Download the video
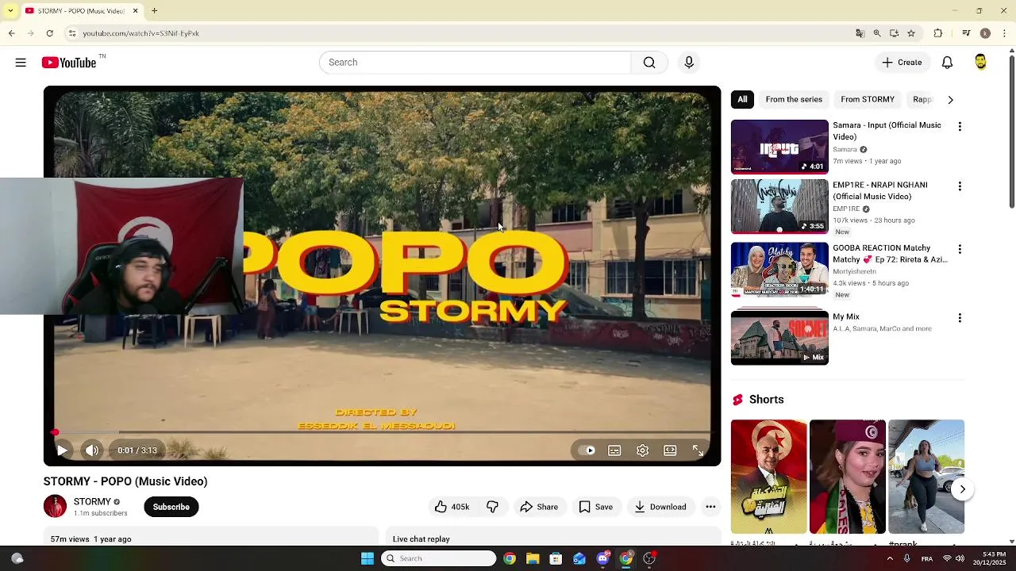Viewport: 1016px width, 571px height. (x=660, y=507)
